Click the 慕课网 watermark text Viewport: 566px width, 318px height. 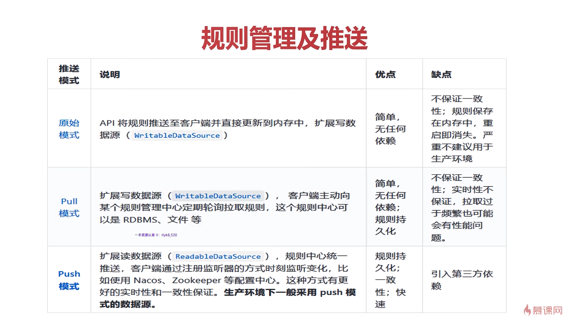pyautogui.click(x=547, y=311)
